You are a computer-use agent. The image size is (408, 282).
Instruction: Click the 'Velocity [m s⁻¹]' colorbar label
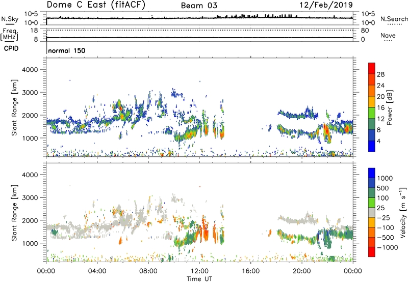click(x=403, y=212)
